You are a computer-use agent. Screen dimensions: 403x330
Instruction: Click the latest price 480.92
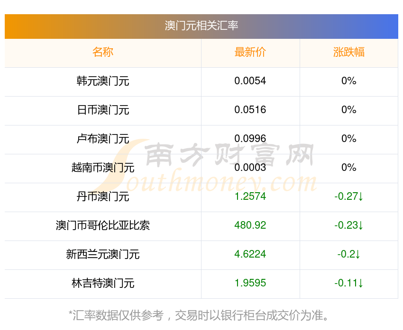(x=250, y=225)
